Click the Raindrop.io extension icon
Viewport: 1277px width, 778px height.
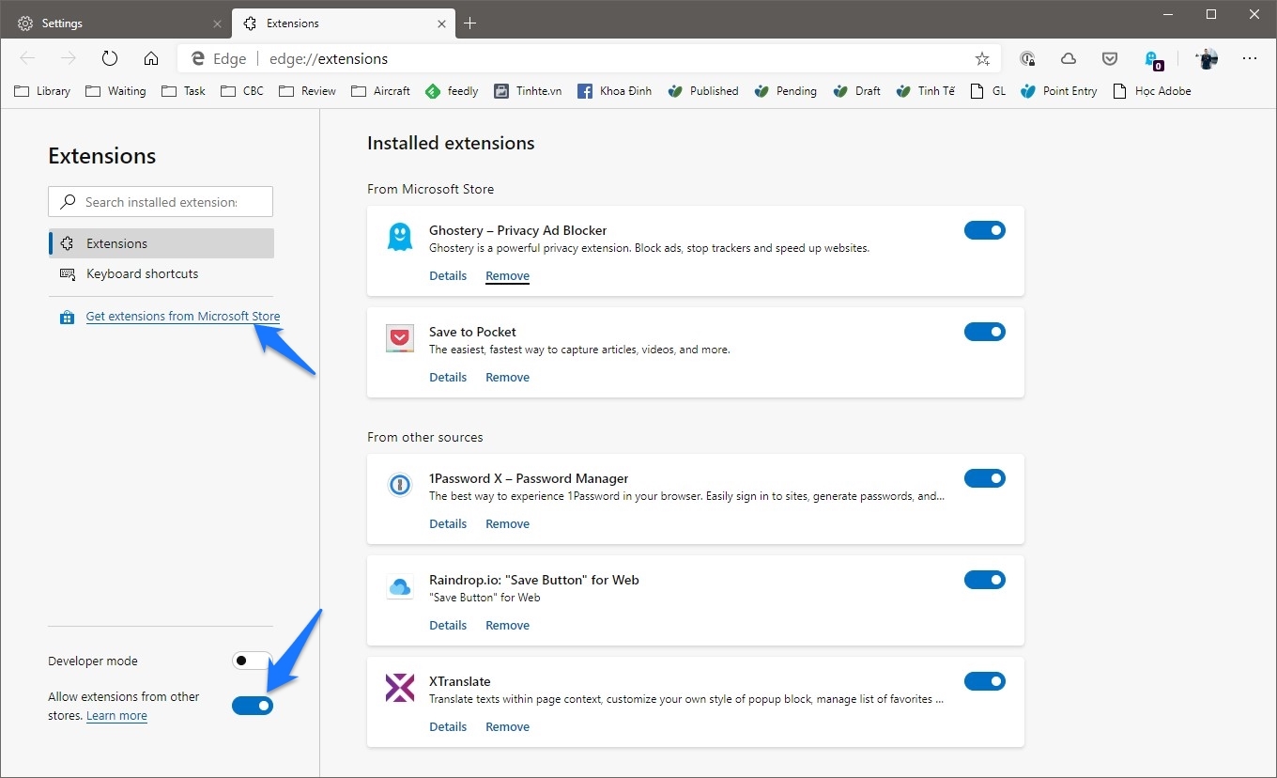400,586
